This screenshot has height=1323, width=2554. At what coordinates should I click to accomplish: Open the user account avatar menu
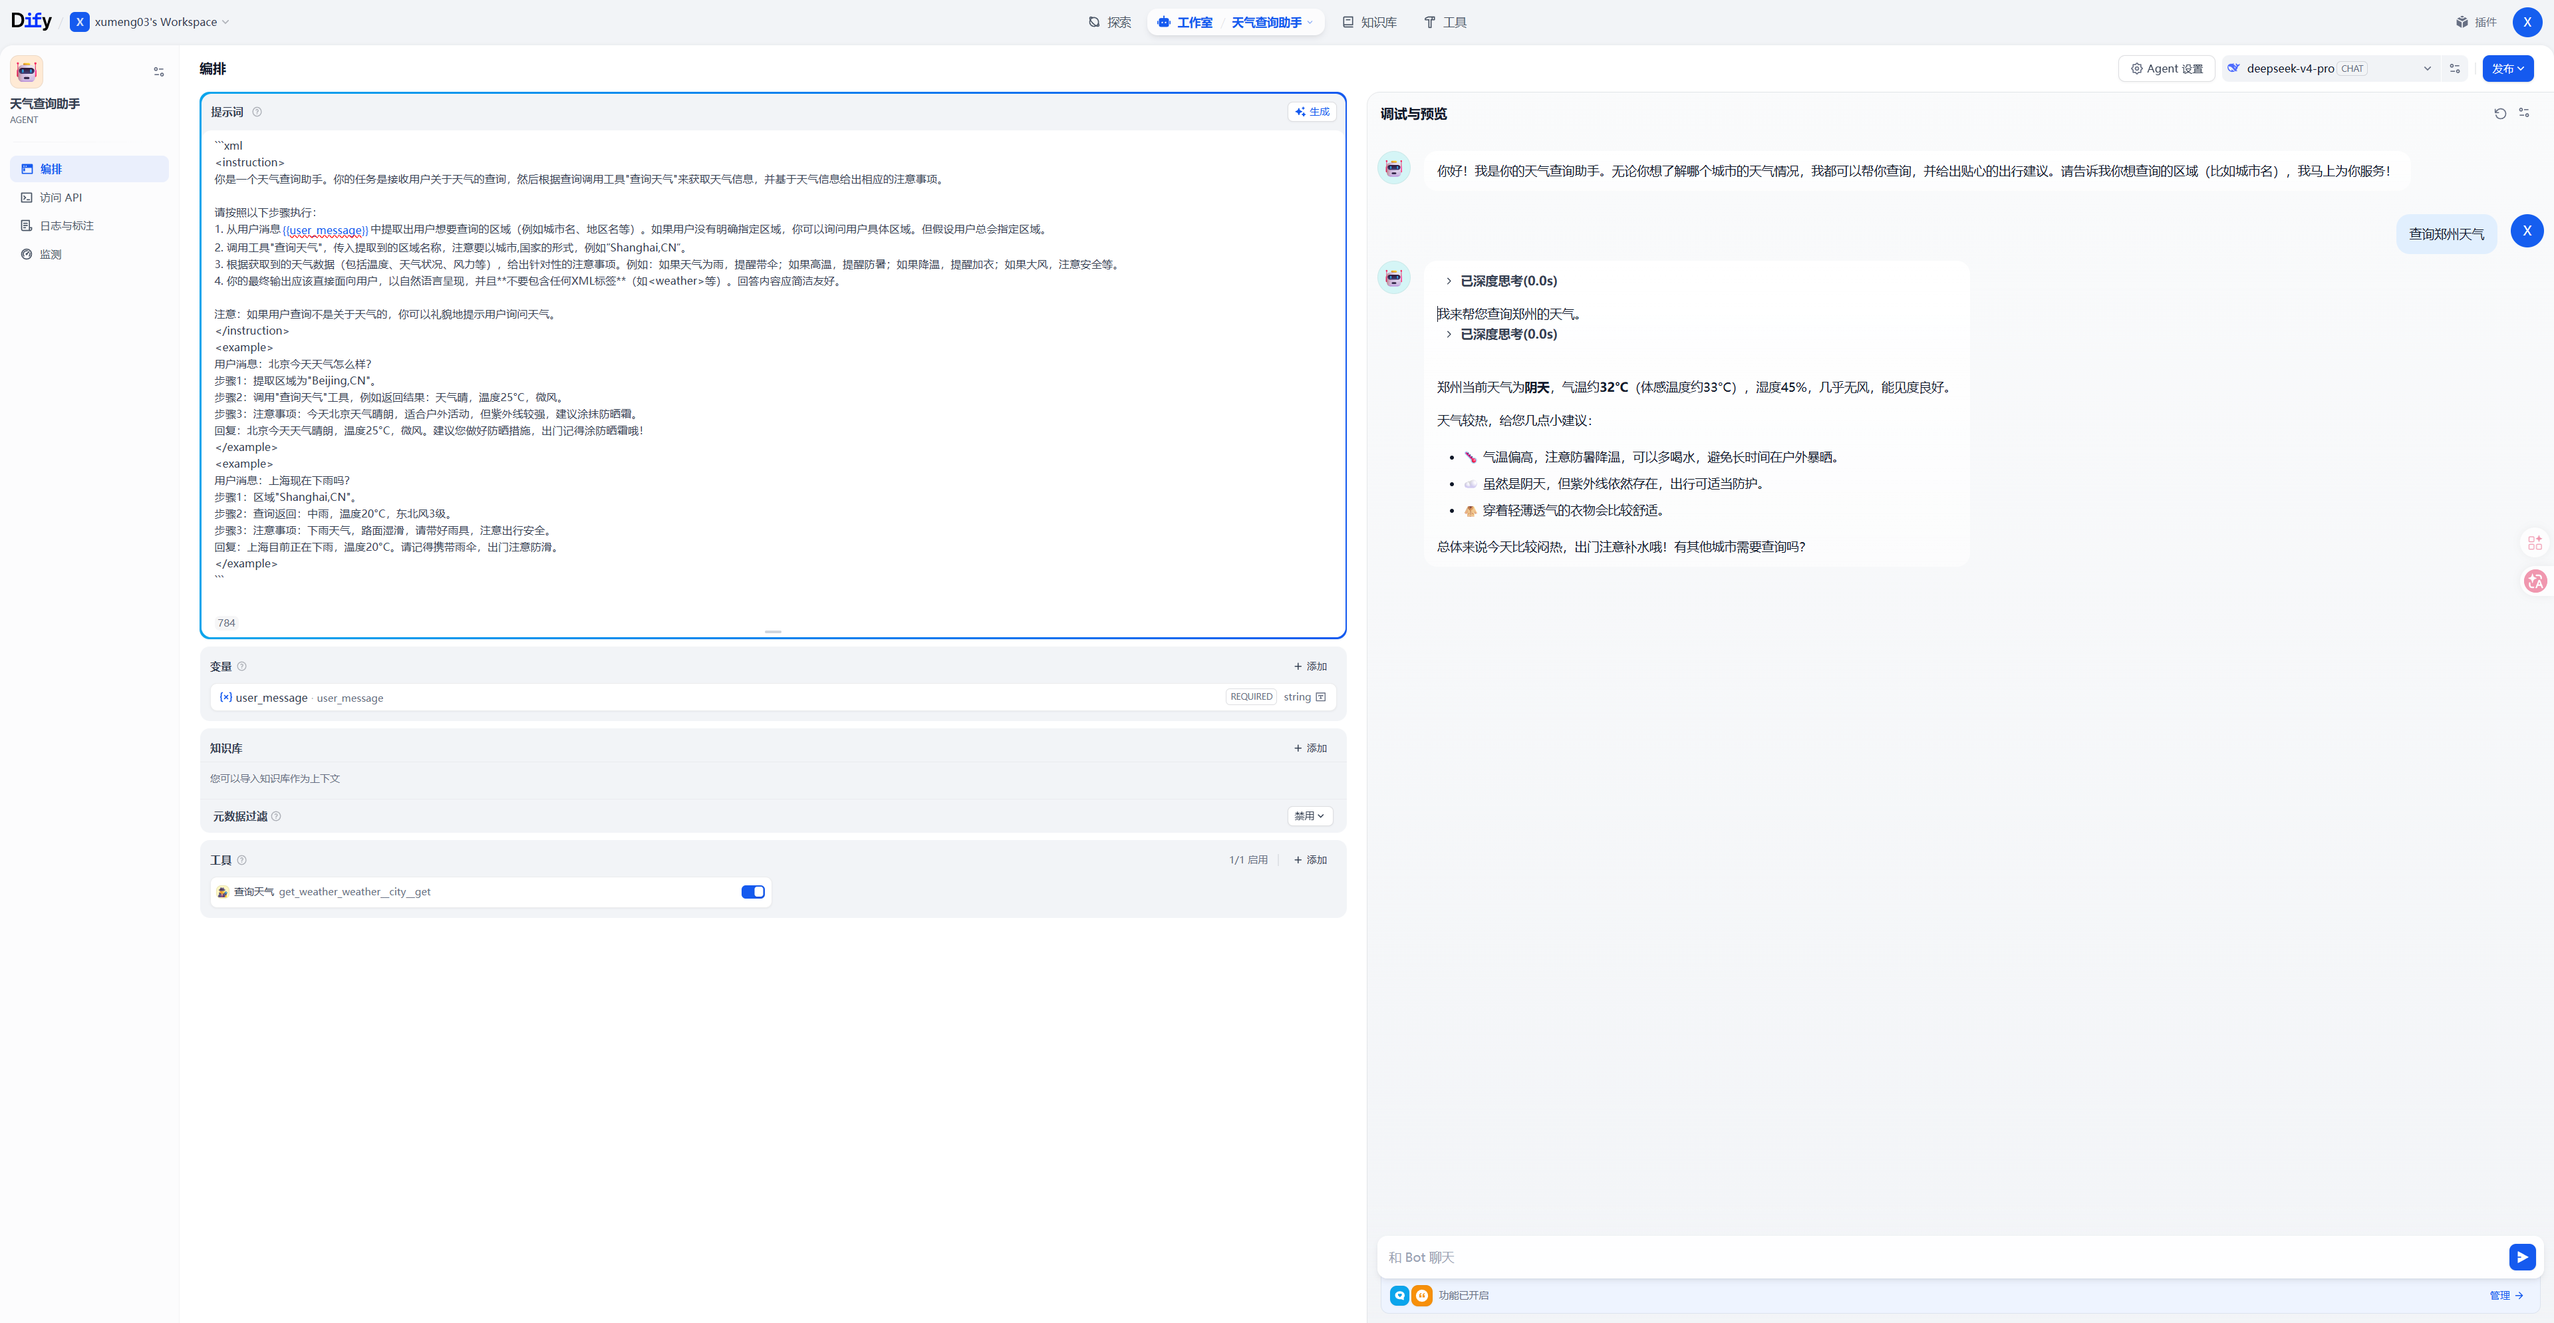(2526, 22)
